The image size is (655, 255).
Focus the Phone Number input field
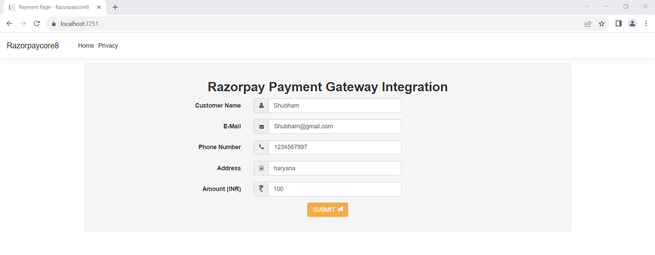point(335,147)
